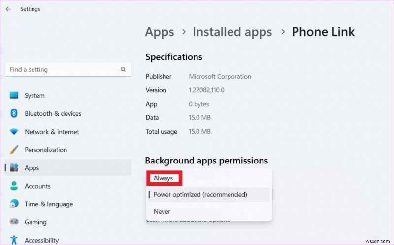This screenshot has height=245, width=394.
Task: Click the Specifications heading
Action: 174,57
